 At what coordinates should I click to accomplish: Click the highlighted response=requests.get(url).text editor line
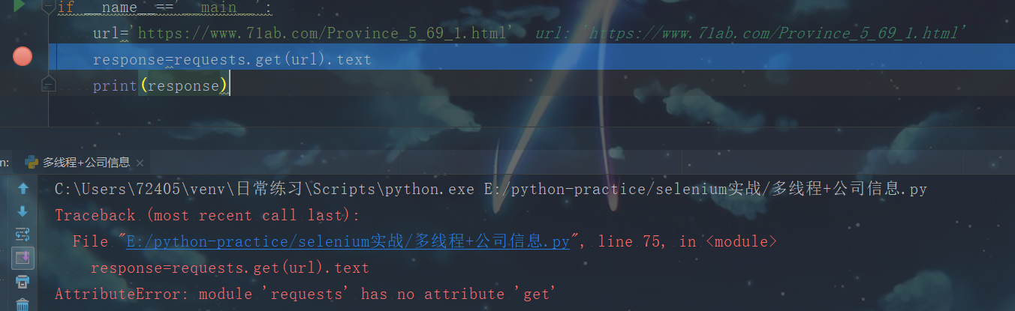click(x=232, y=59)
